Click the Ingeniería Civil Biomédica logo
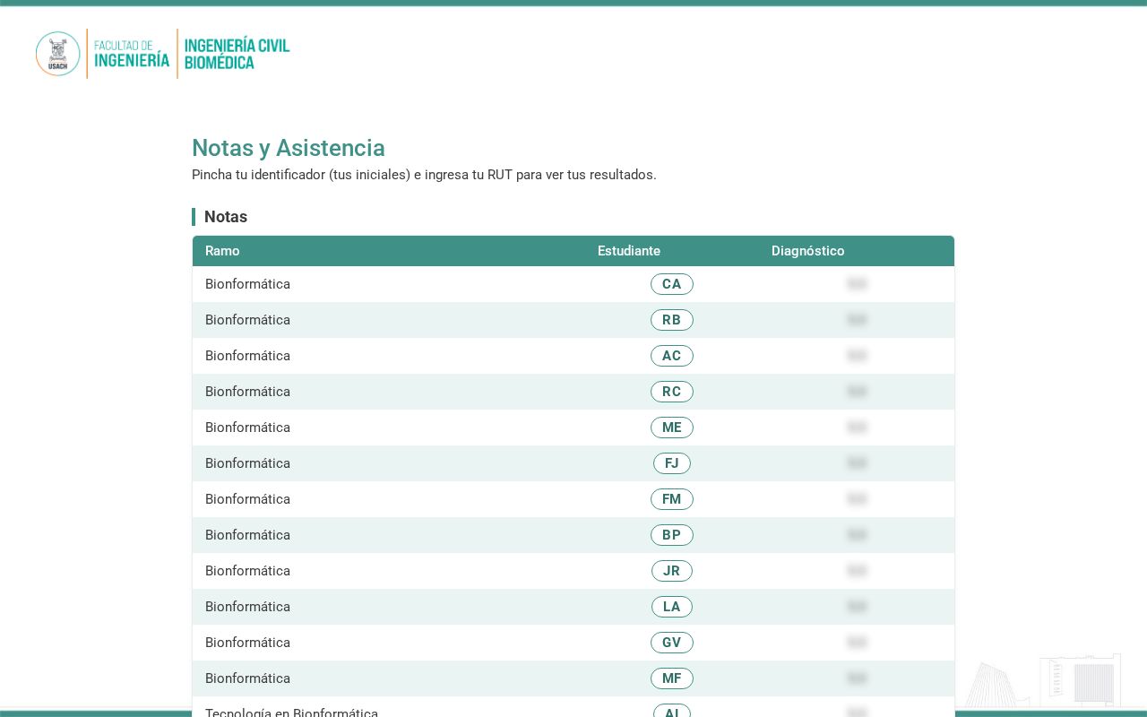 237,54
